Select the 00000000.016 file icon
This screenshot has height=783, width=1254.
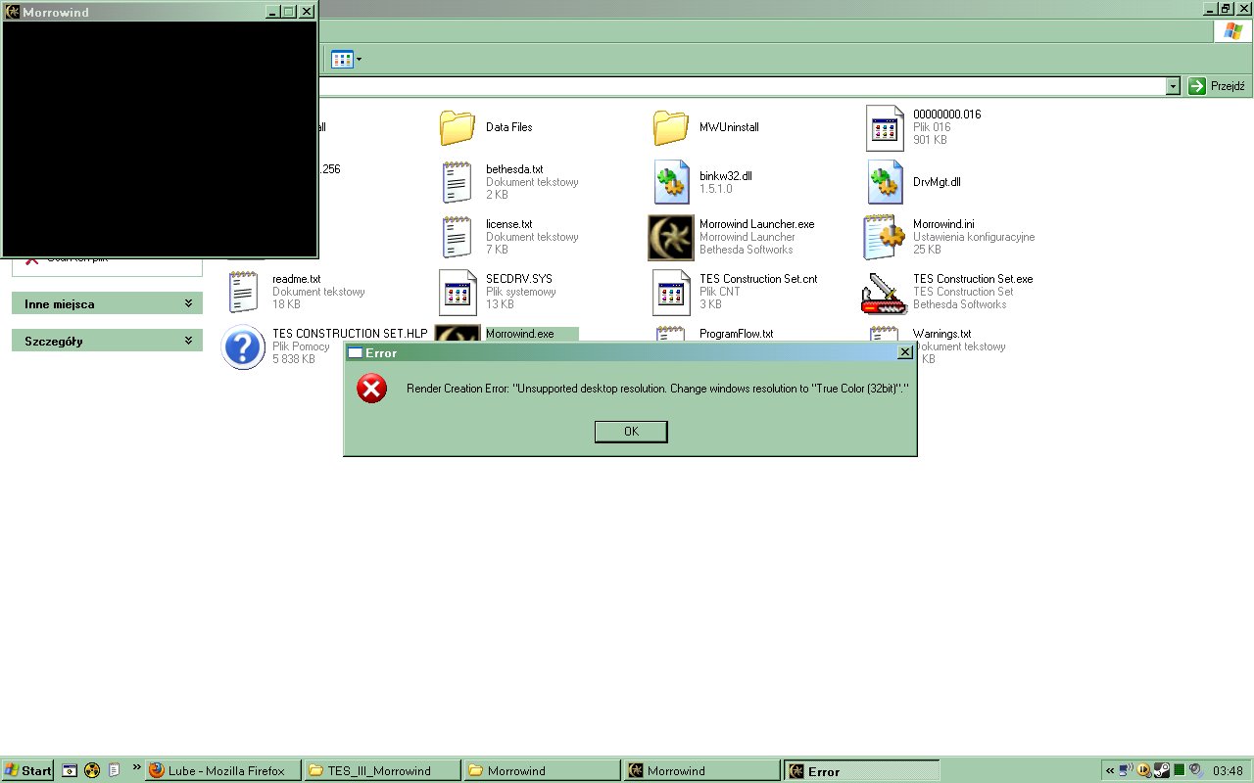coord(885,127)
